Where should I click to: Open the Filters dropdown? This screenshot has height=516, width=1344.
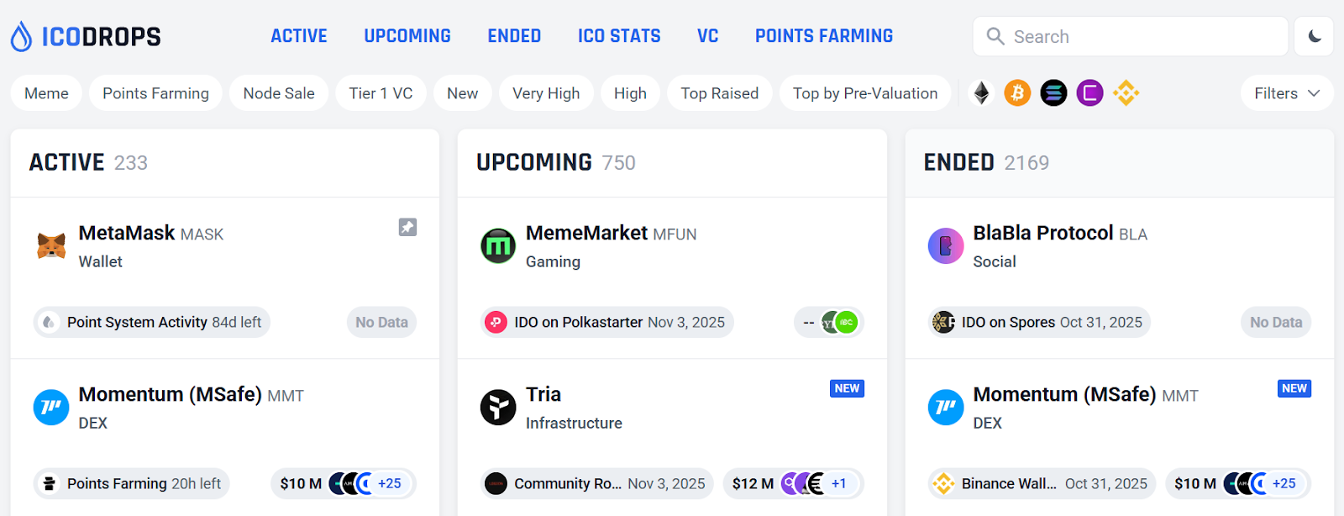(1286, 93)
